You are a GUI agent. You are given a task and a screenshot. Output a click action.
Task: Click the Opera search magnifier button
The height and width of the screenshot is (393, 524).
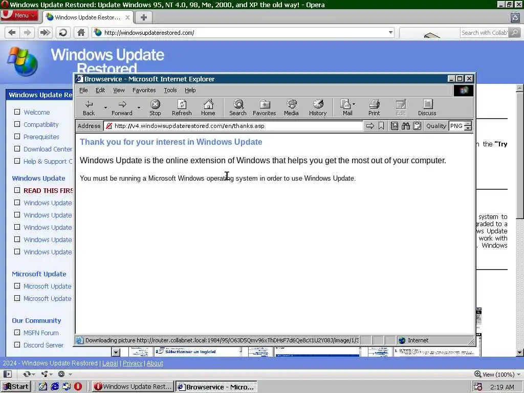(x=515, y=32)
